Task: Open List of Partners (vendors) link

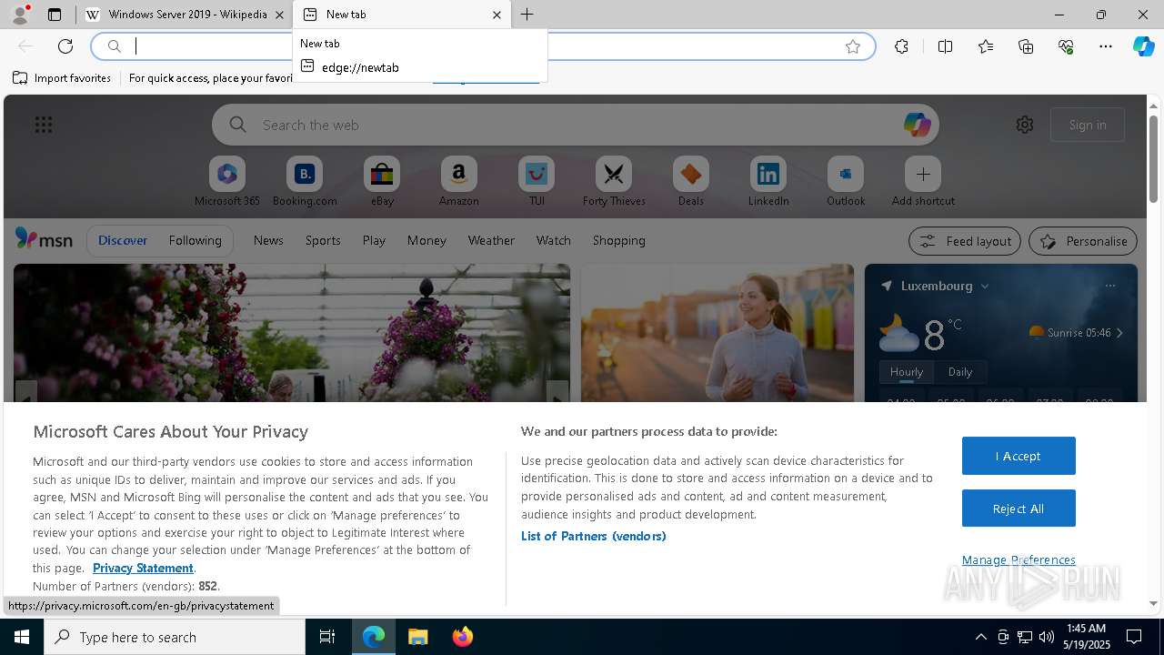Action: point(594,536)
